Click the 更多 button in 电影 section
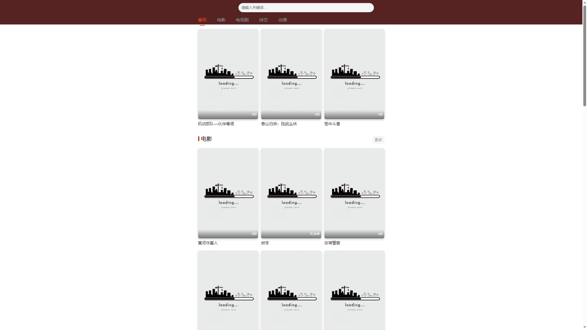Image resolution: width=587 pixels, height=330 pixels. (378, 140)
